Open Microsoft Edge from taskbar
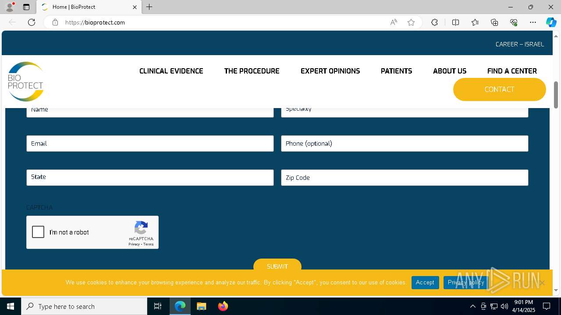Image resolution: width=561 pixels, height=315 pixels. point(180,306)
